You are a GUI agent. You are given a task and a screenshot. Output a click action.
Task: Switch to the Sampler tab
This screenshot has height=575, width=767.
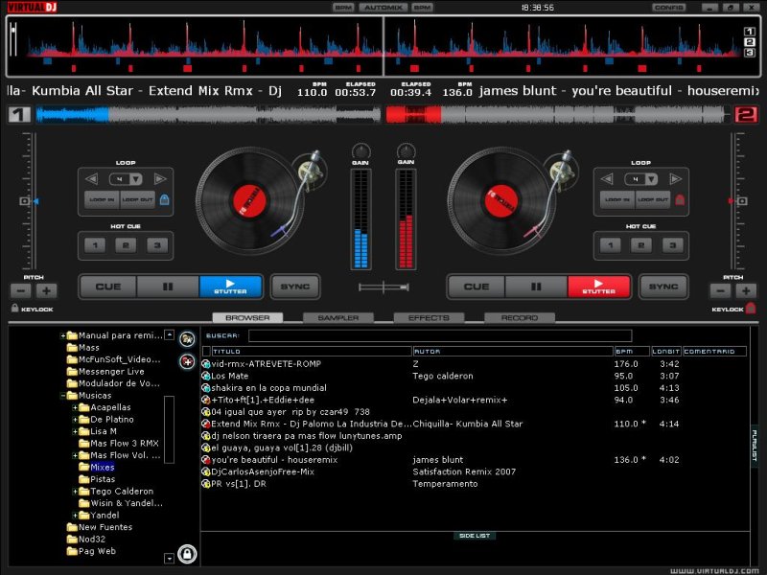[x=338, y=318]
